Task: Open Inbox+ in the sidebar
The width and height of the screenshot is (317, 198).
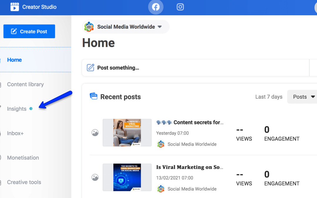Action: coord(15,133)
